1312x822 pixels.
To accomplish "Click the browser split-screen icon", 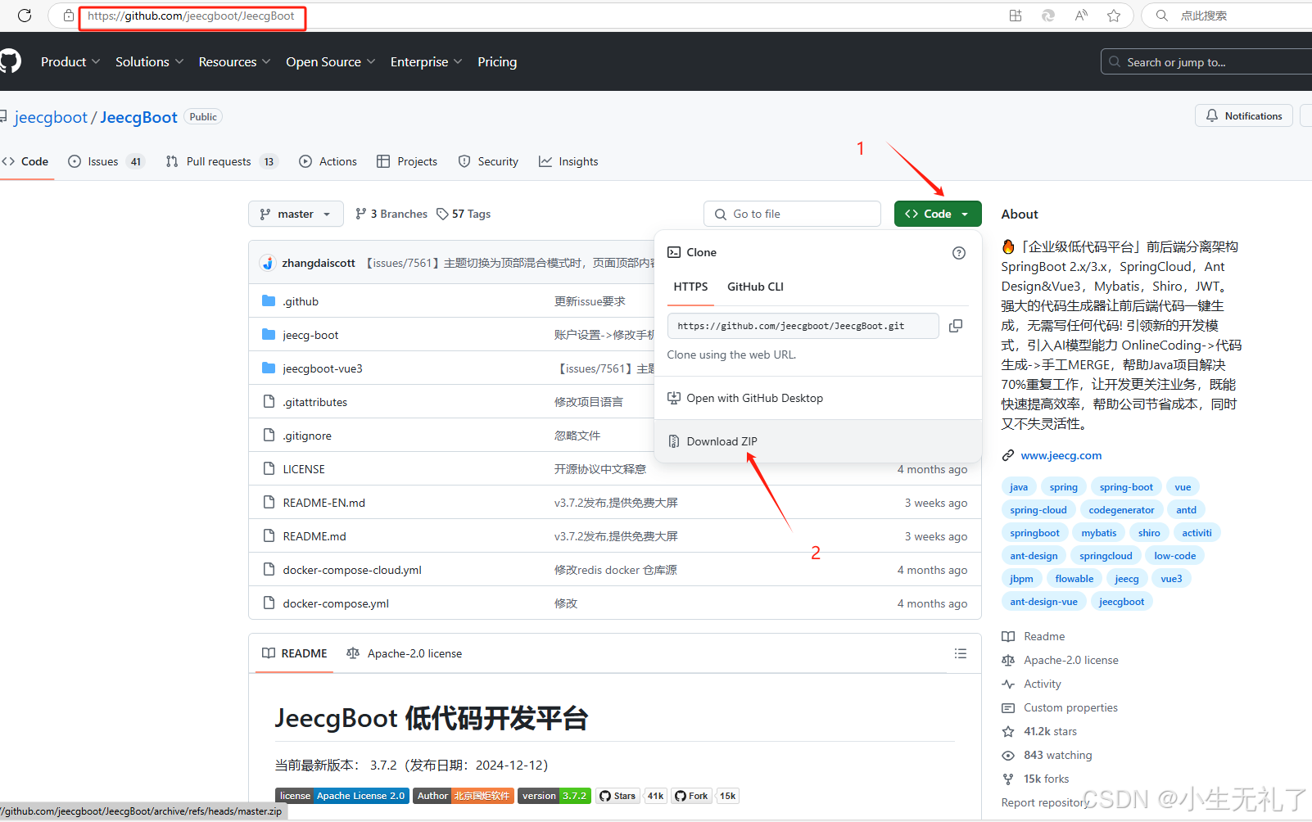I will [x=1016, y=16].
